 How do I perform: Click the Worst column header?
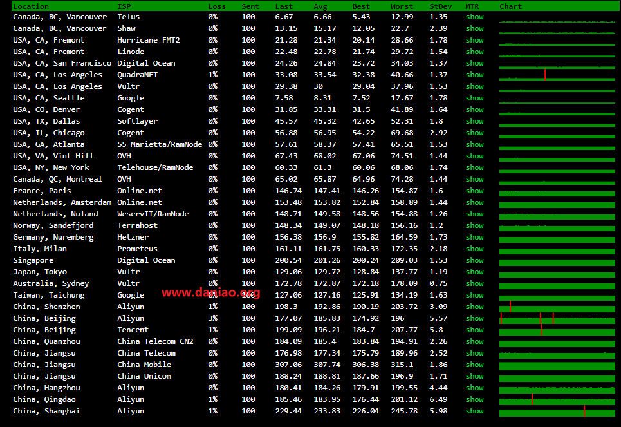point(402,6)
